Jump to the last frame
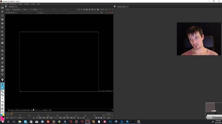 [71, 118]
